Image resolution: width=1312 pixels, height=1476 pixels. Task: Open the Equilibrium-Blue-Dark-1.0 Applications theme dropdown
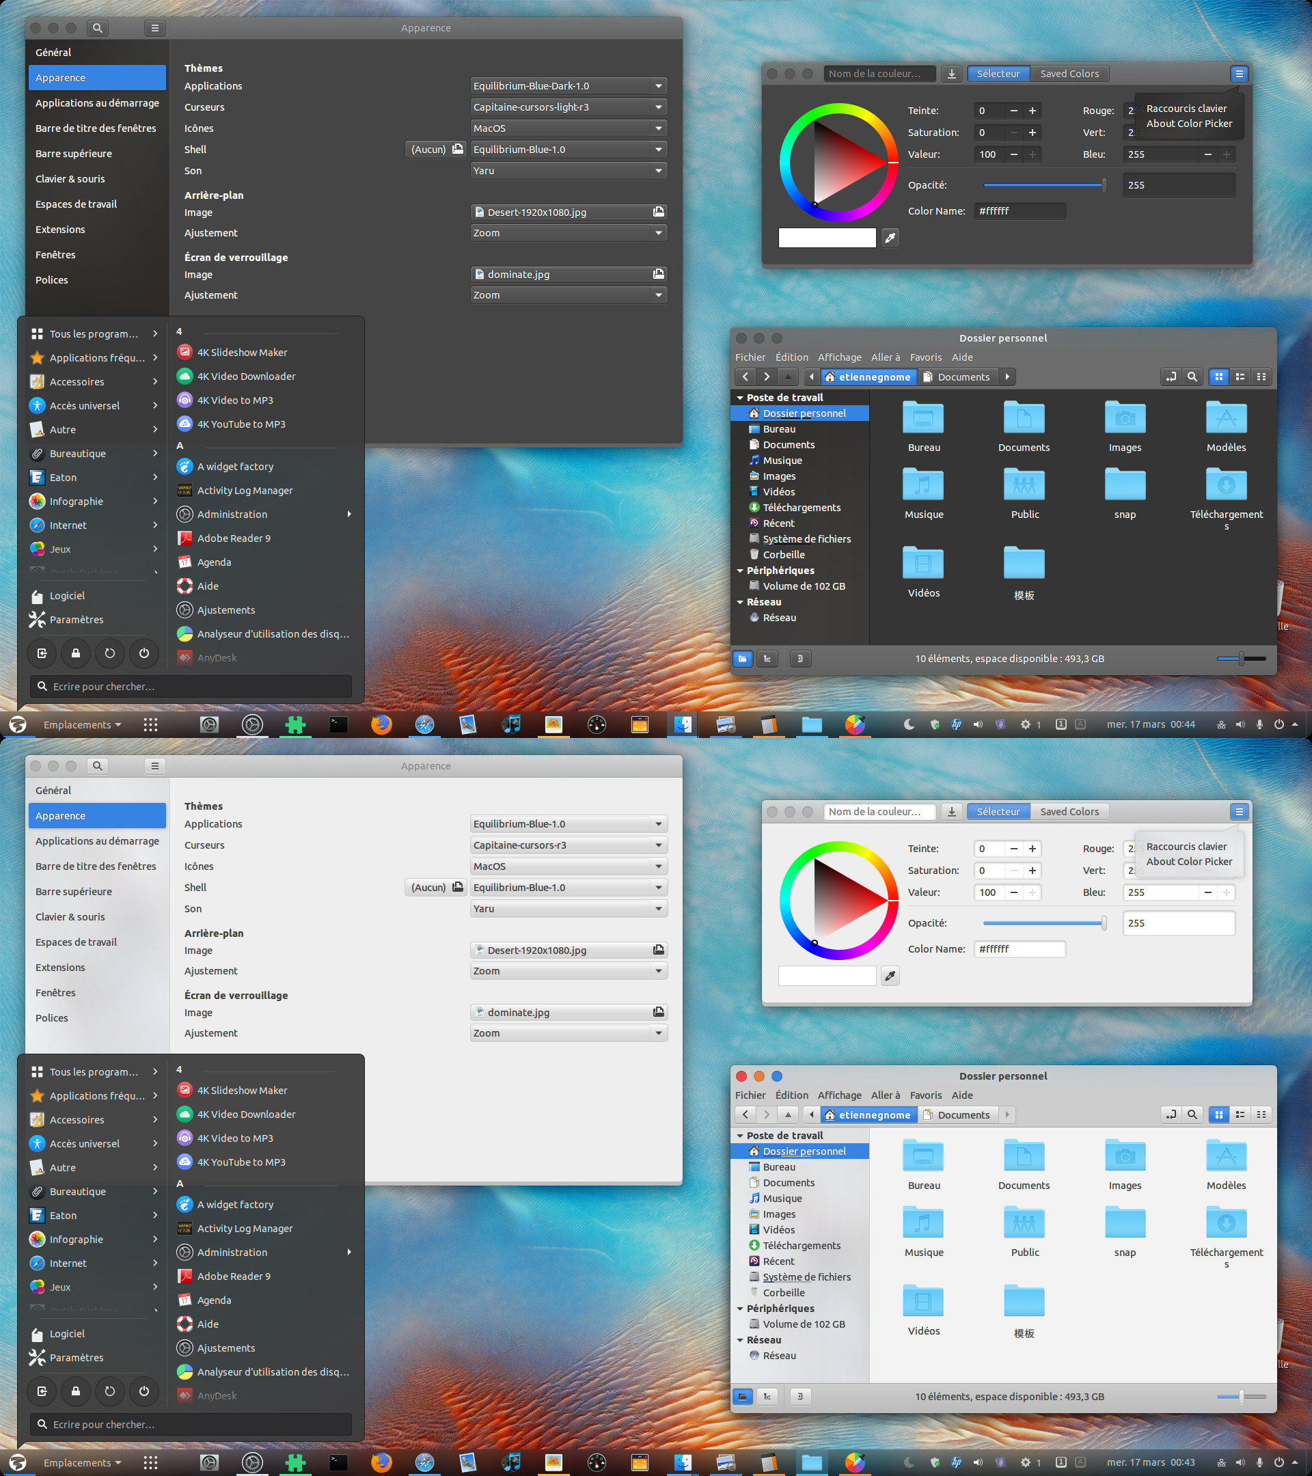tap(569, 86)
